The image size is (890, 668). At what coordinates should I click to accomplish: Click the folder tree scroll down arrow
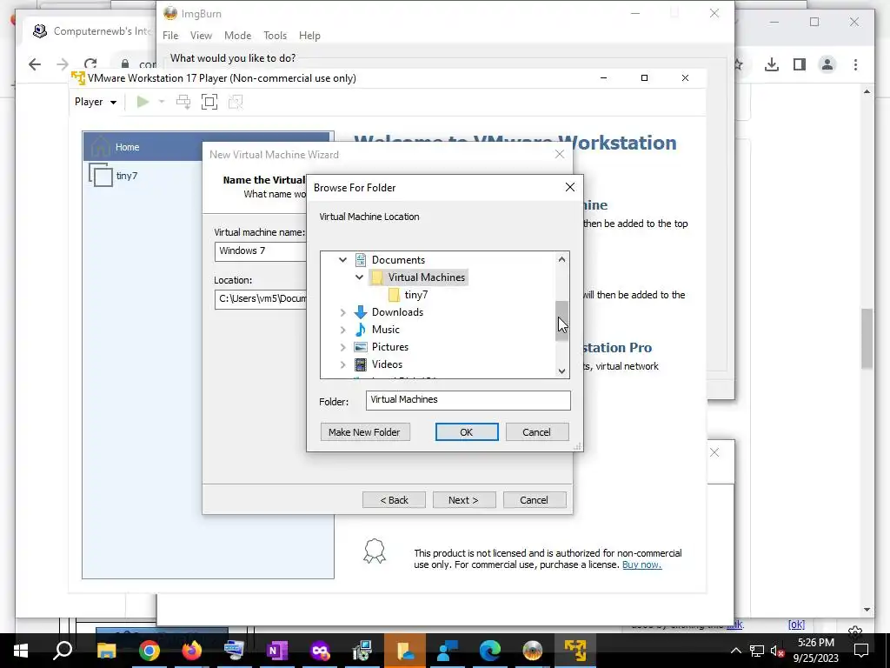(x=561, y=371)
